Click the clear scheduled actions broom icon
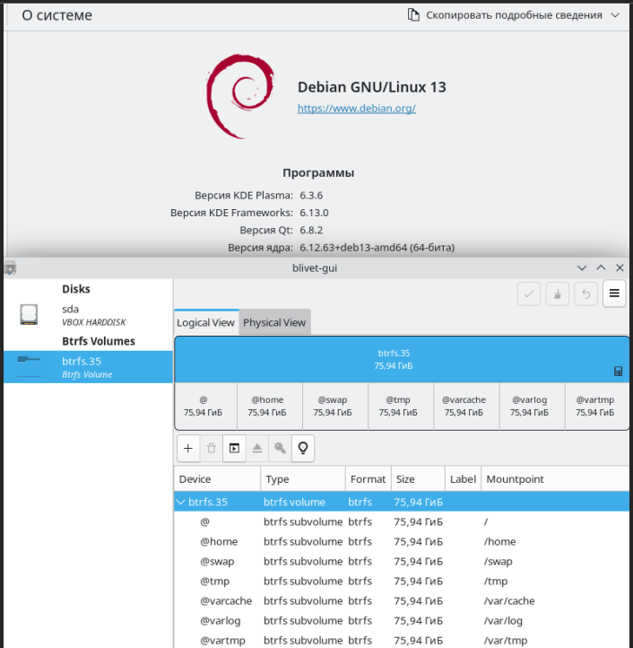The image size is (633, 648). coord(557,293)
